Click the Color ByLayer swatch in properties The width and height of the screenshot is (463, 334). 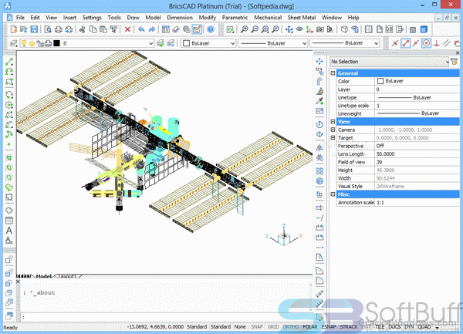click(380, 81)
